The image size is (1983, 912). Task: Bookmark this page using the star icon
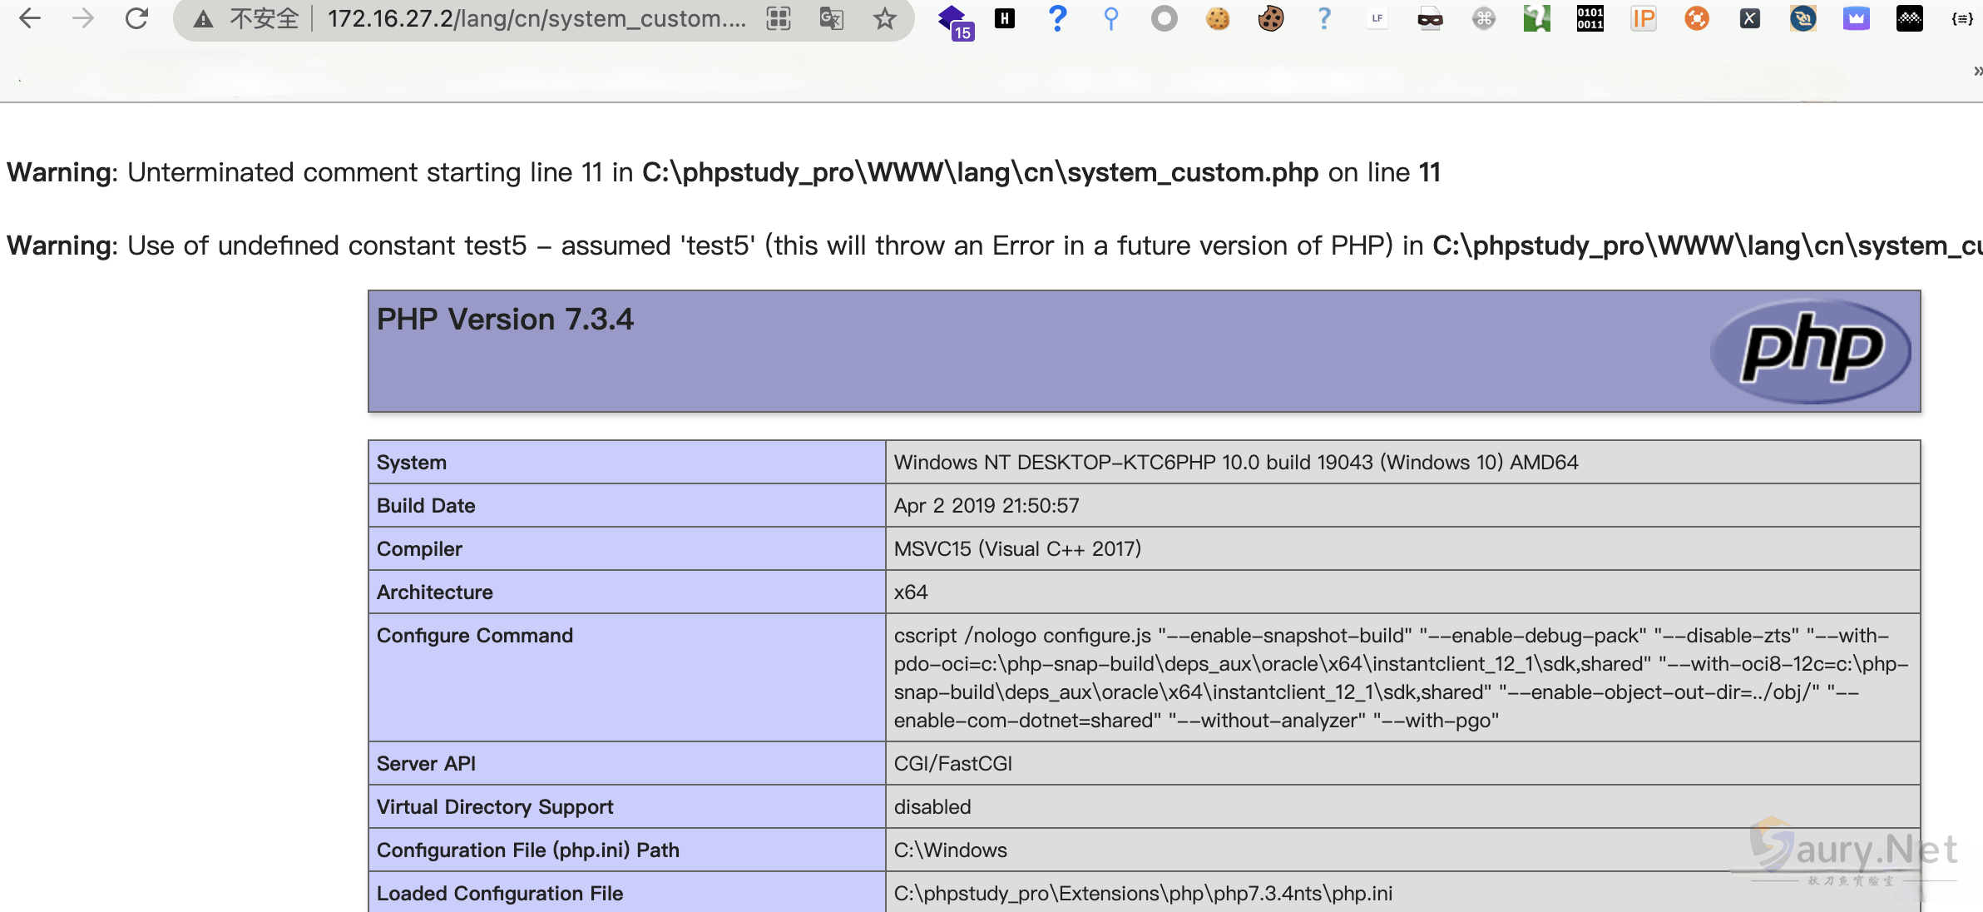[x=884, y=17]
